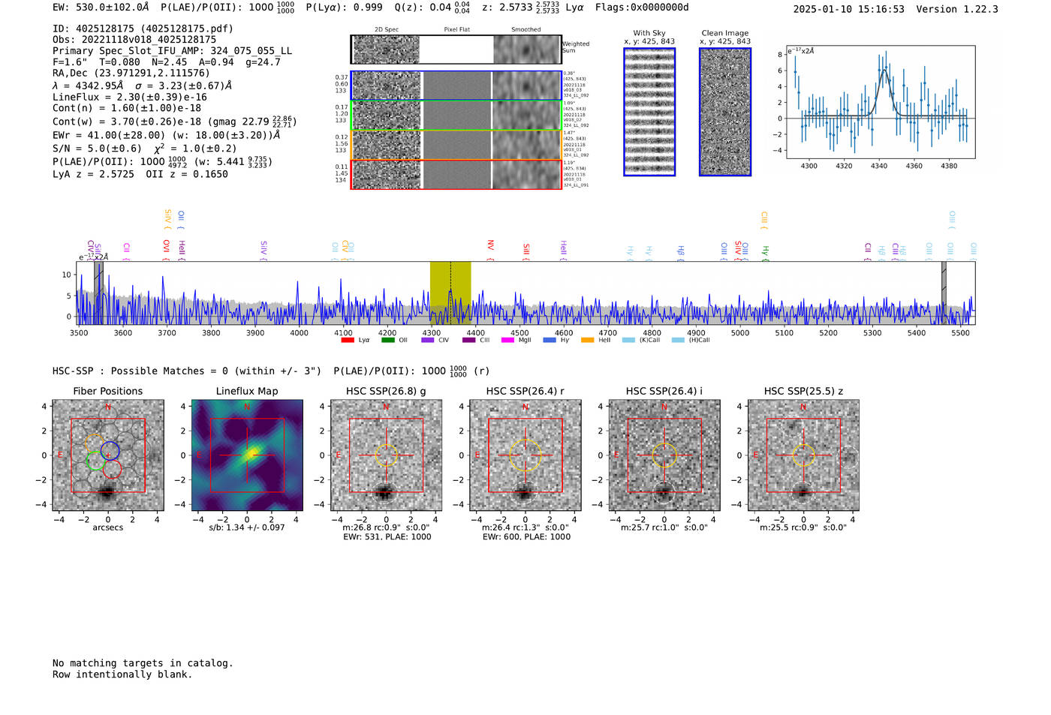
Task: Click the 'S/N = 5.0(±0.6)' value
Action: (x=97, y=149)
